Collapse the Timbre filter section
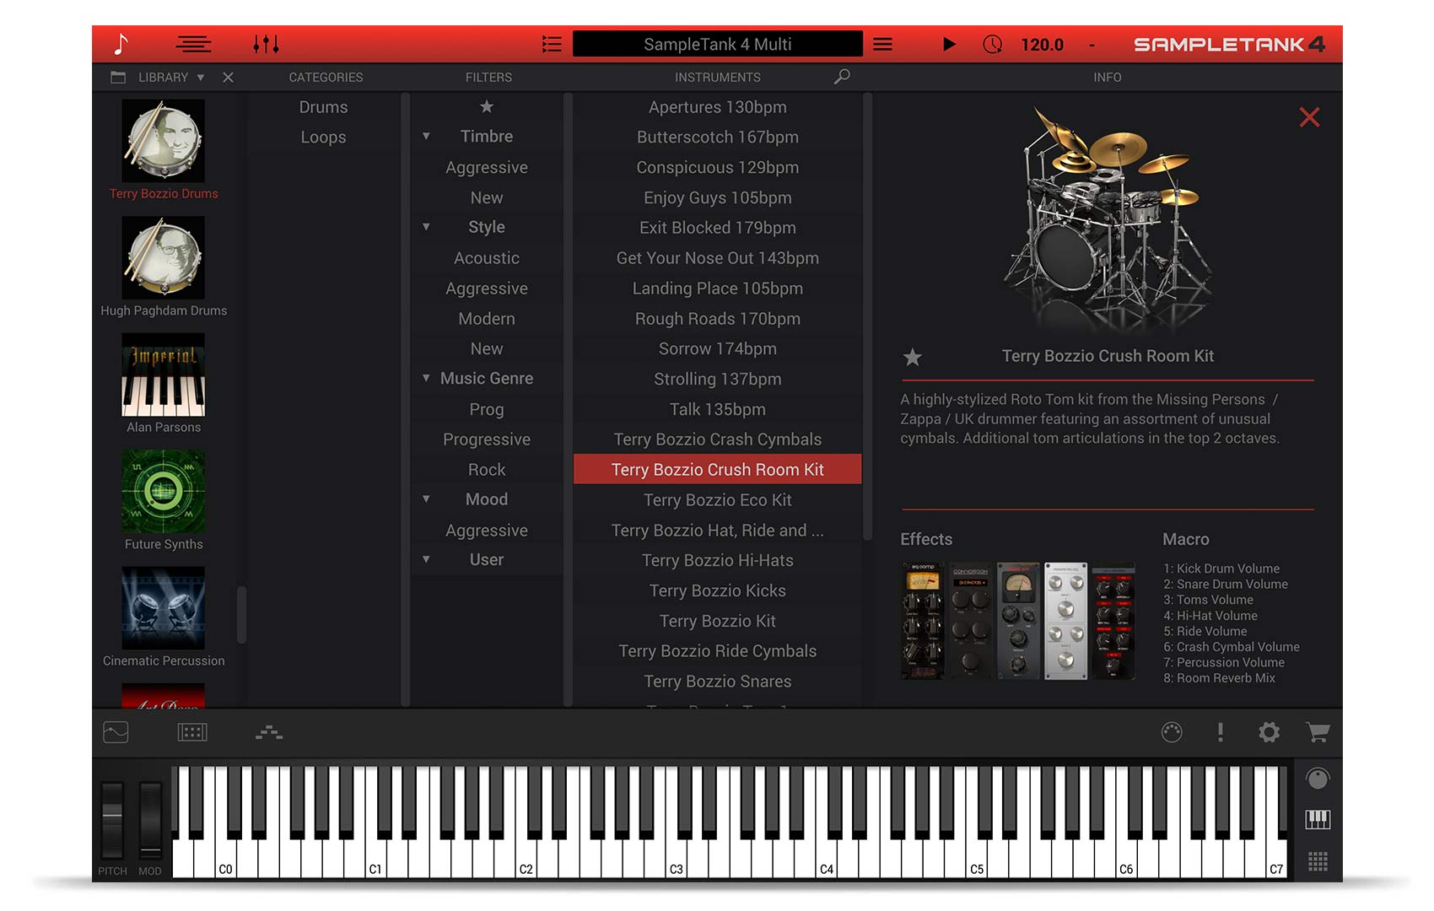 426,136
